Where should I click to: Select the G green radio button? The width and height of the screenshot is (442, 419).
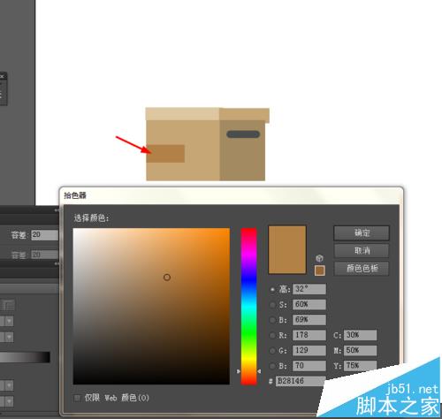tap(272, 351)
